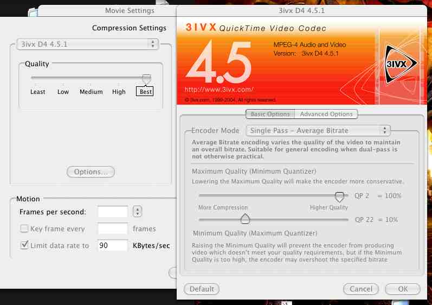Click the Least quality label

point(38,92)
